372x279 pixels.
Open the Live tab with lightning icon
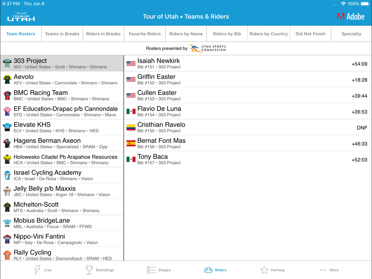[43, 270]
